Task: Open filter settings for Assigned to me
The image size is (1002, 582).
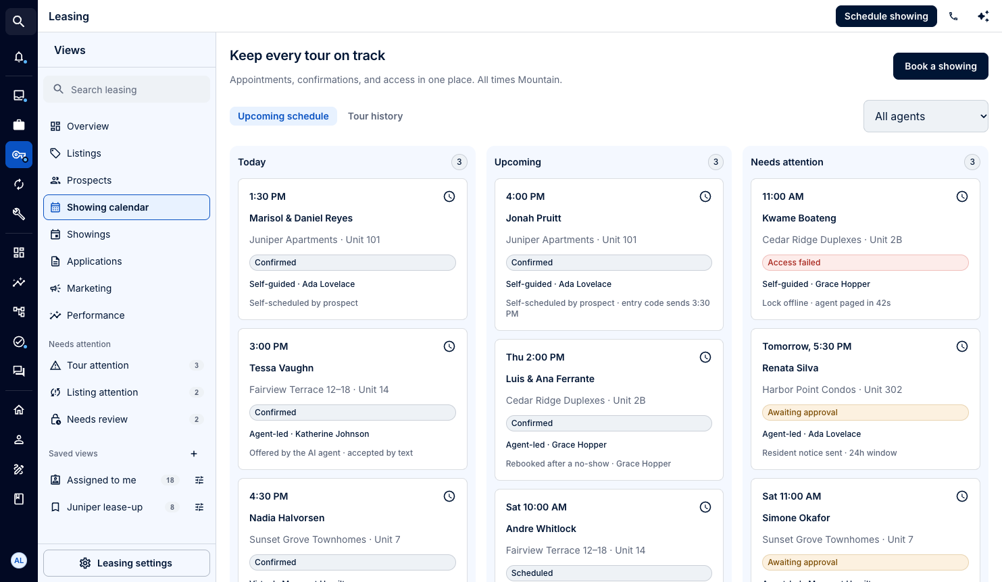Action: click(199, 480)
